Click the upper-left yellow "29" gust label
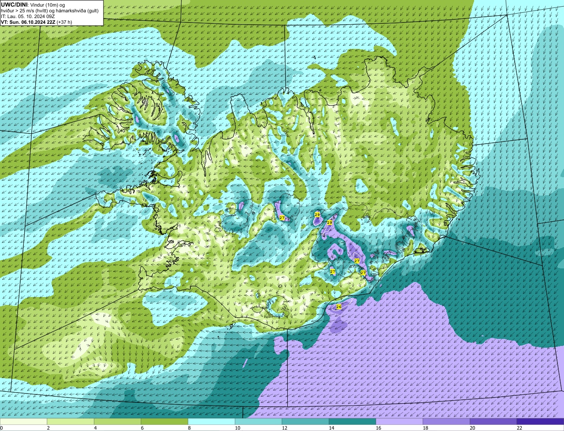The height and width of the screenshot is (431, 564). coord(317,215)
